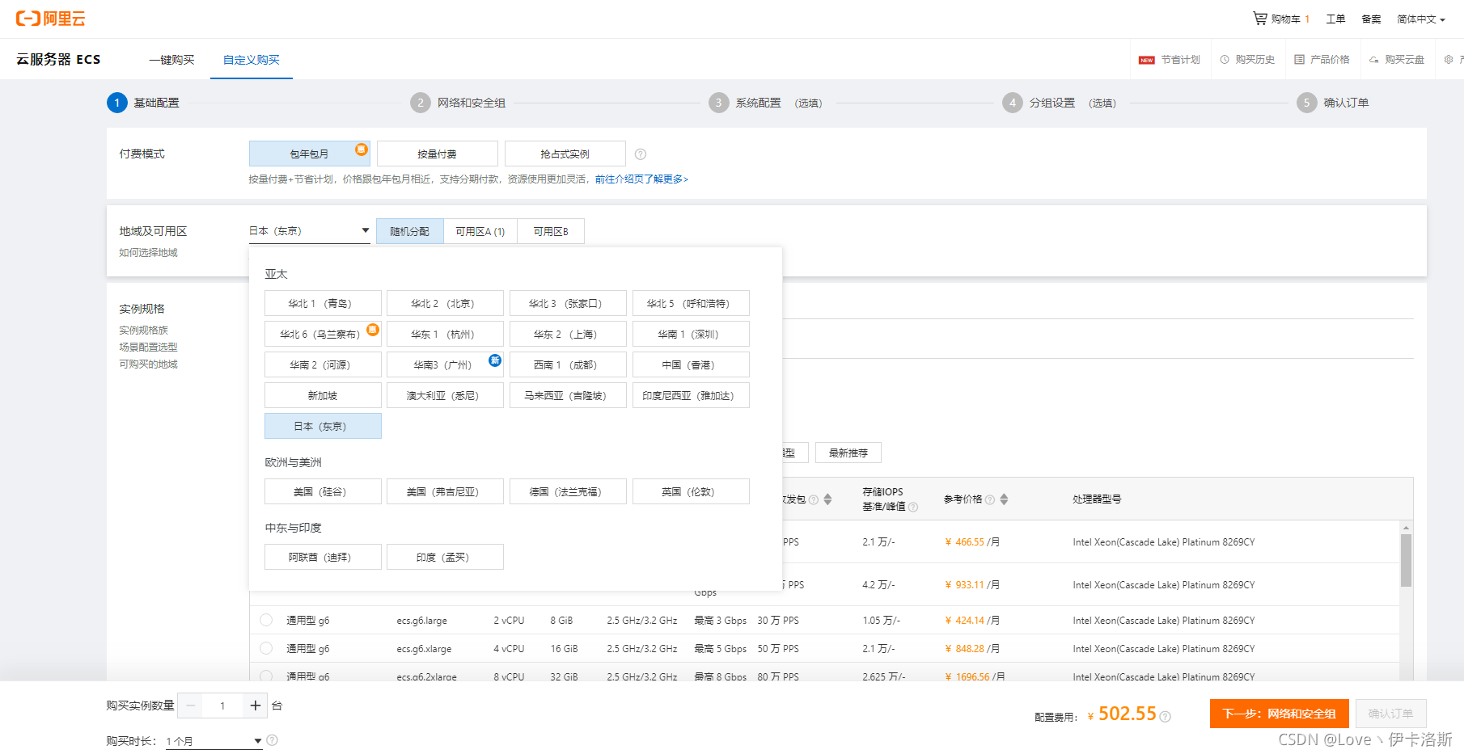Screen dimensions: 1464x754
Task: Open the 购买时长 duration dropdown
Action: pyautogui.click(x=214, y=741)
